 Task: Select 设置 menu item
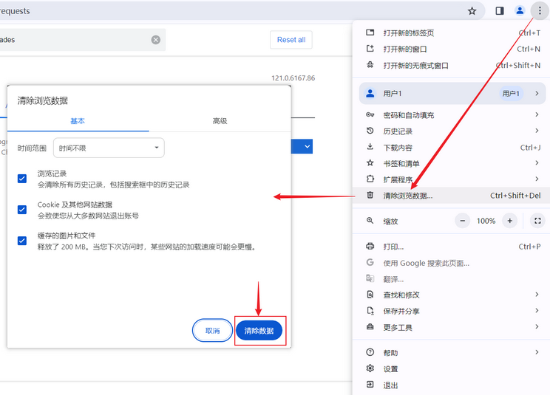pyautogui.click(x=452, y=368)
